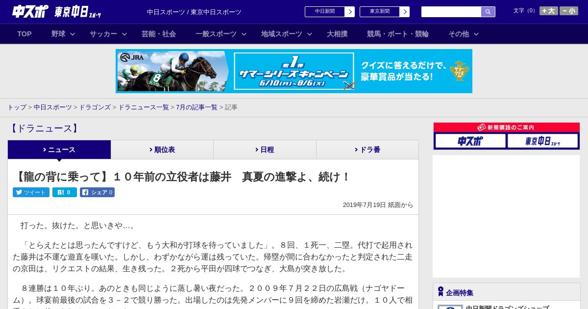
Task: Switch to the 日程 tab
Action: point(265,150)
